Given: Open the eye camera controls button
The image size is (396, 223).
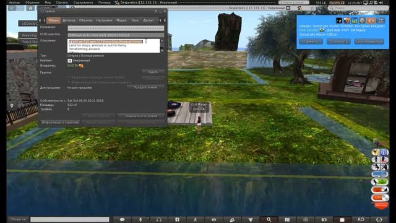Looking at the screenshot, I should click(x=214, y=219).
